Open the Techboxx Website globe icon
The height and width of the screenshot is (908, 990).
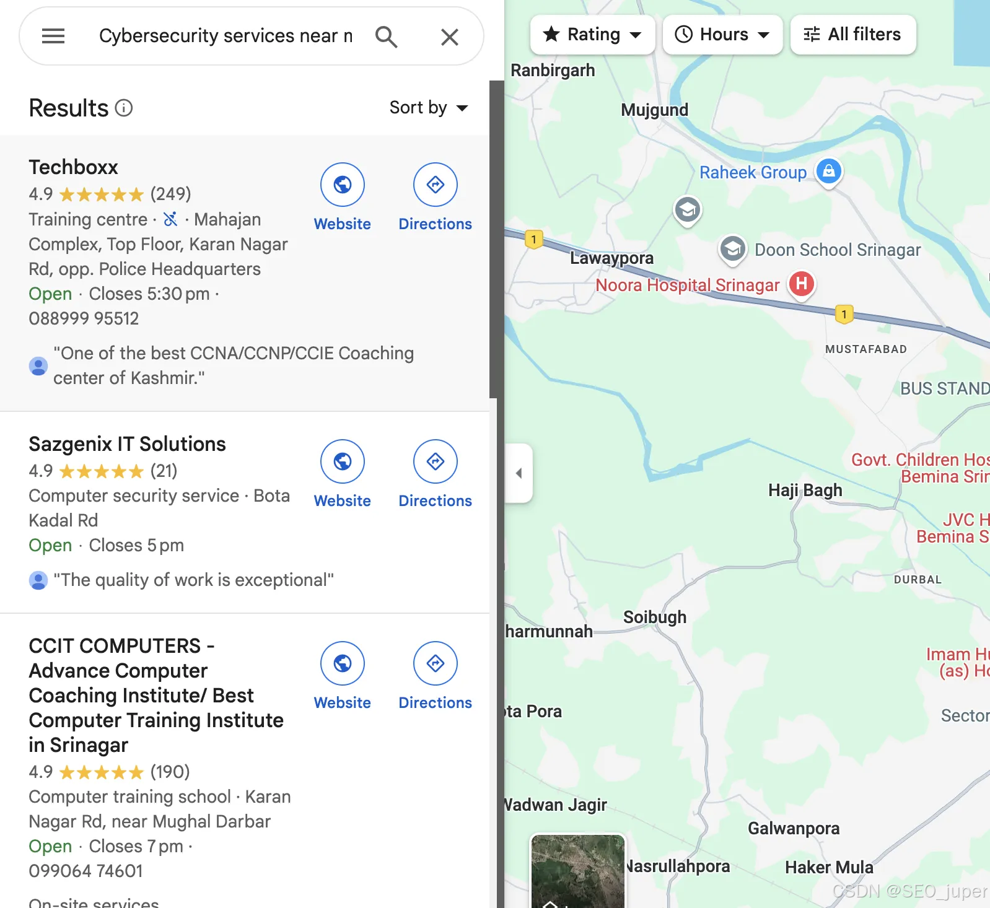click(343, 185)
